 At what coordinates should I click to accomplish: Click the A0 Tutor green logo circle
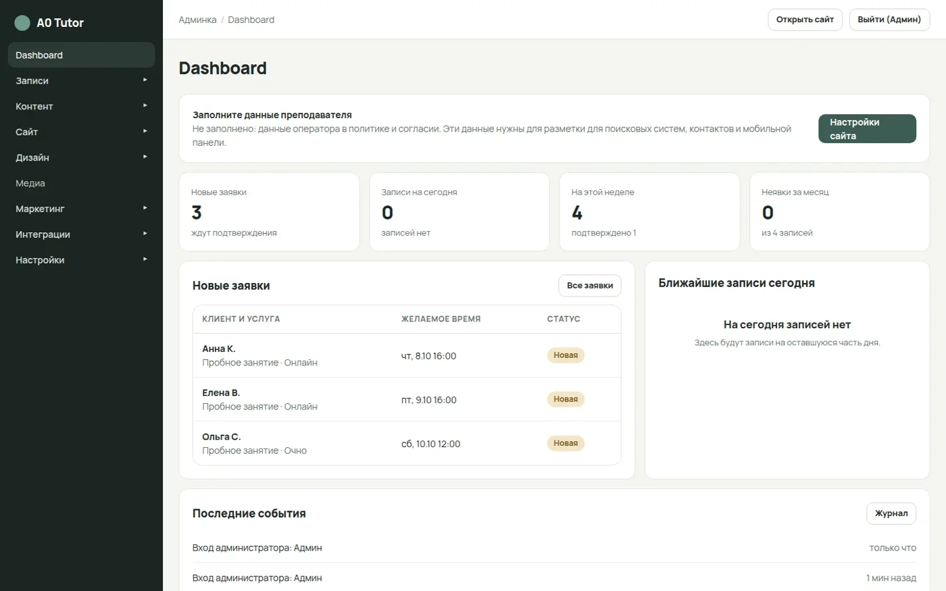tap(22, 23)
